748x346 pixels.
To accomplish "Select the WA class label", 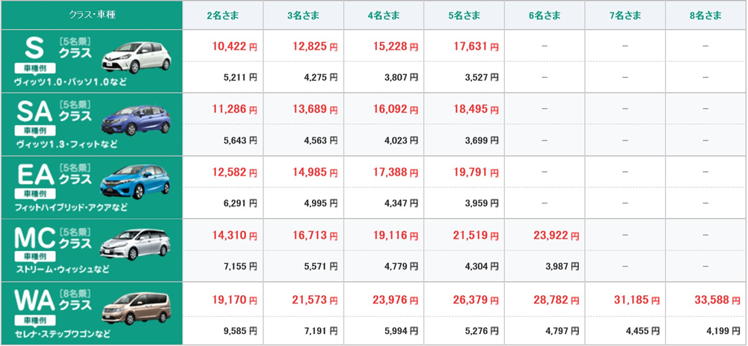I will tap(35, 301).
